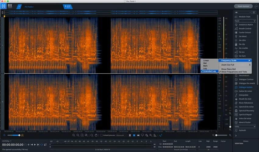259x152 pixels.
Task: Click the Send Back button
Action: [x=68, y=7]
